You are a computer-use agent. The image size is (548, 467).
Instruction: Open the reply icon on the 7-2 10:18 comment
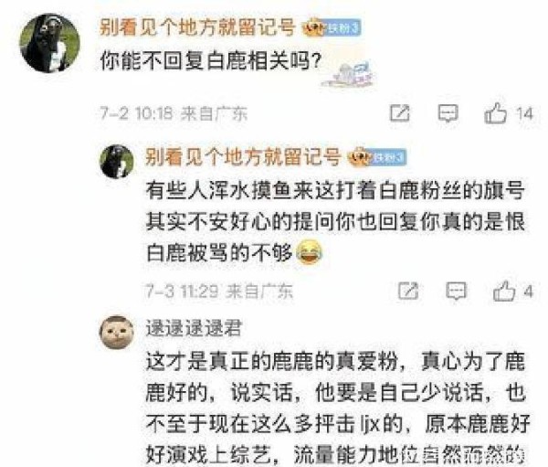[x=448, y=113]
